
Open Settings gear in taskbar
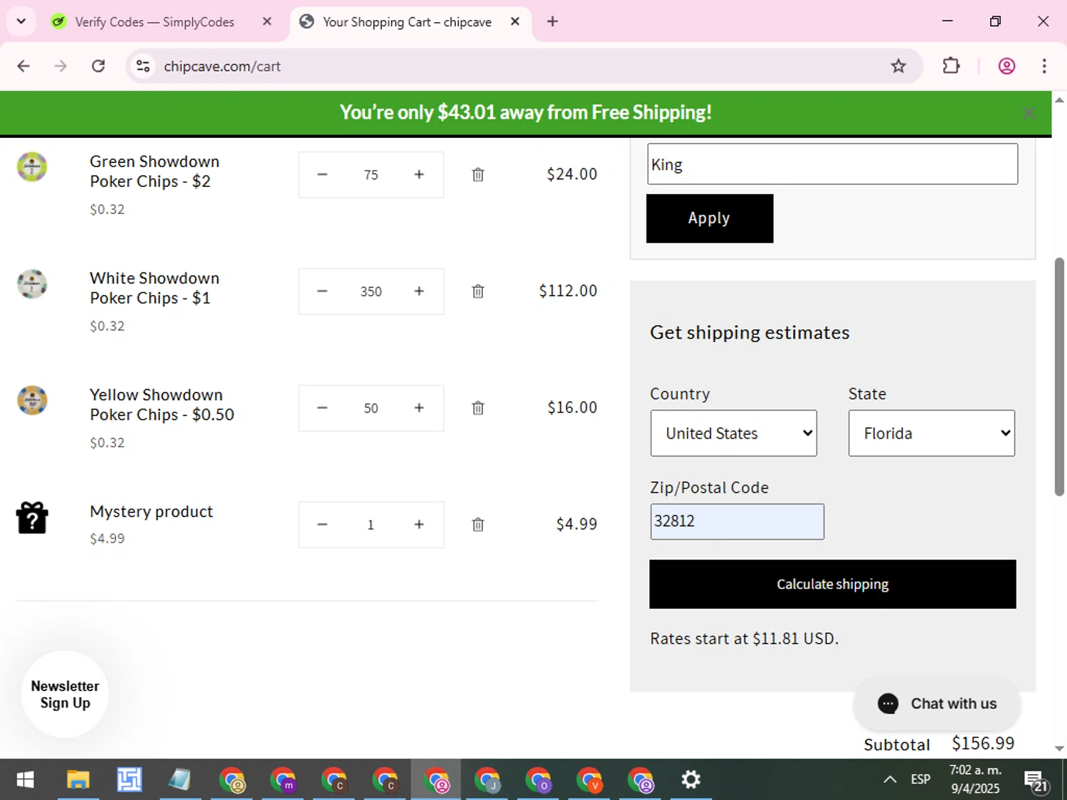[691, 780]
